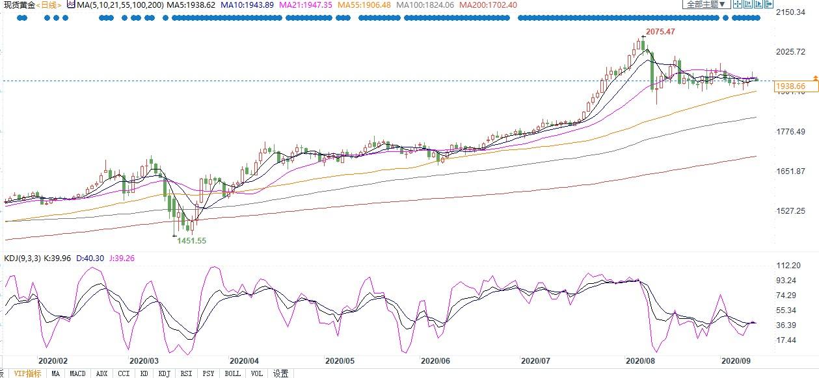
Task: Click the 2020/07 date label
Action: pyautogui.click(x=536, y=360)
